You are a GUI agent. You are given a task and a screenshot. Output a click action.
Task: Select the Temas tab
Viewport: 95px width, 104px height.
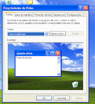pos(9,15)
